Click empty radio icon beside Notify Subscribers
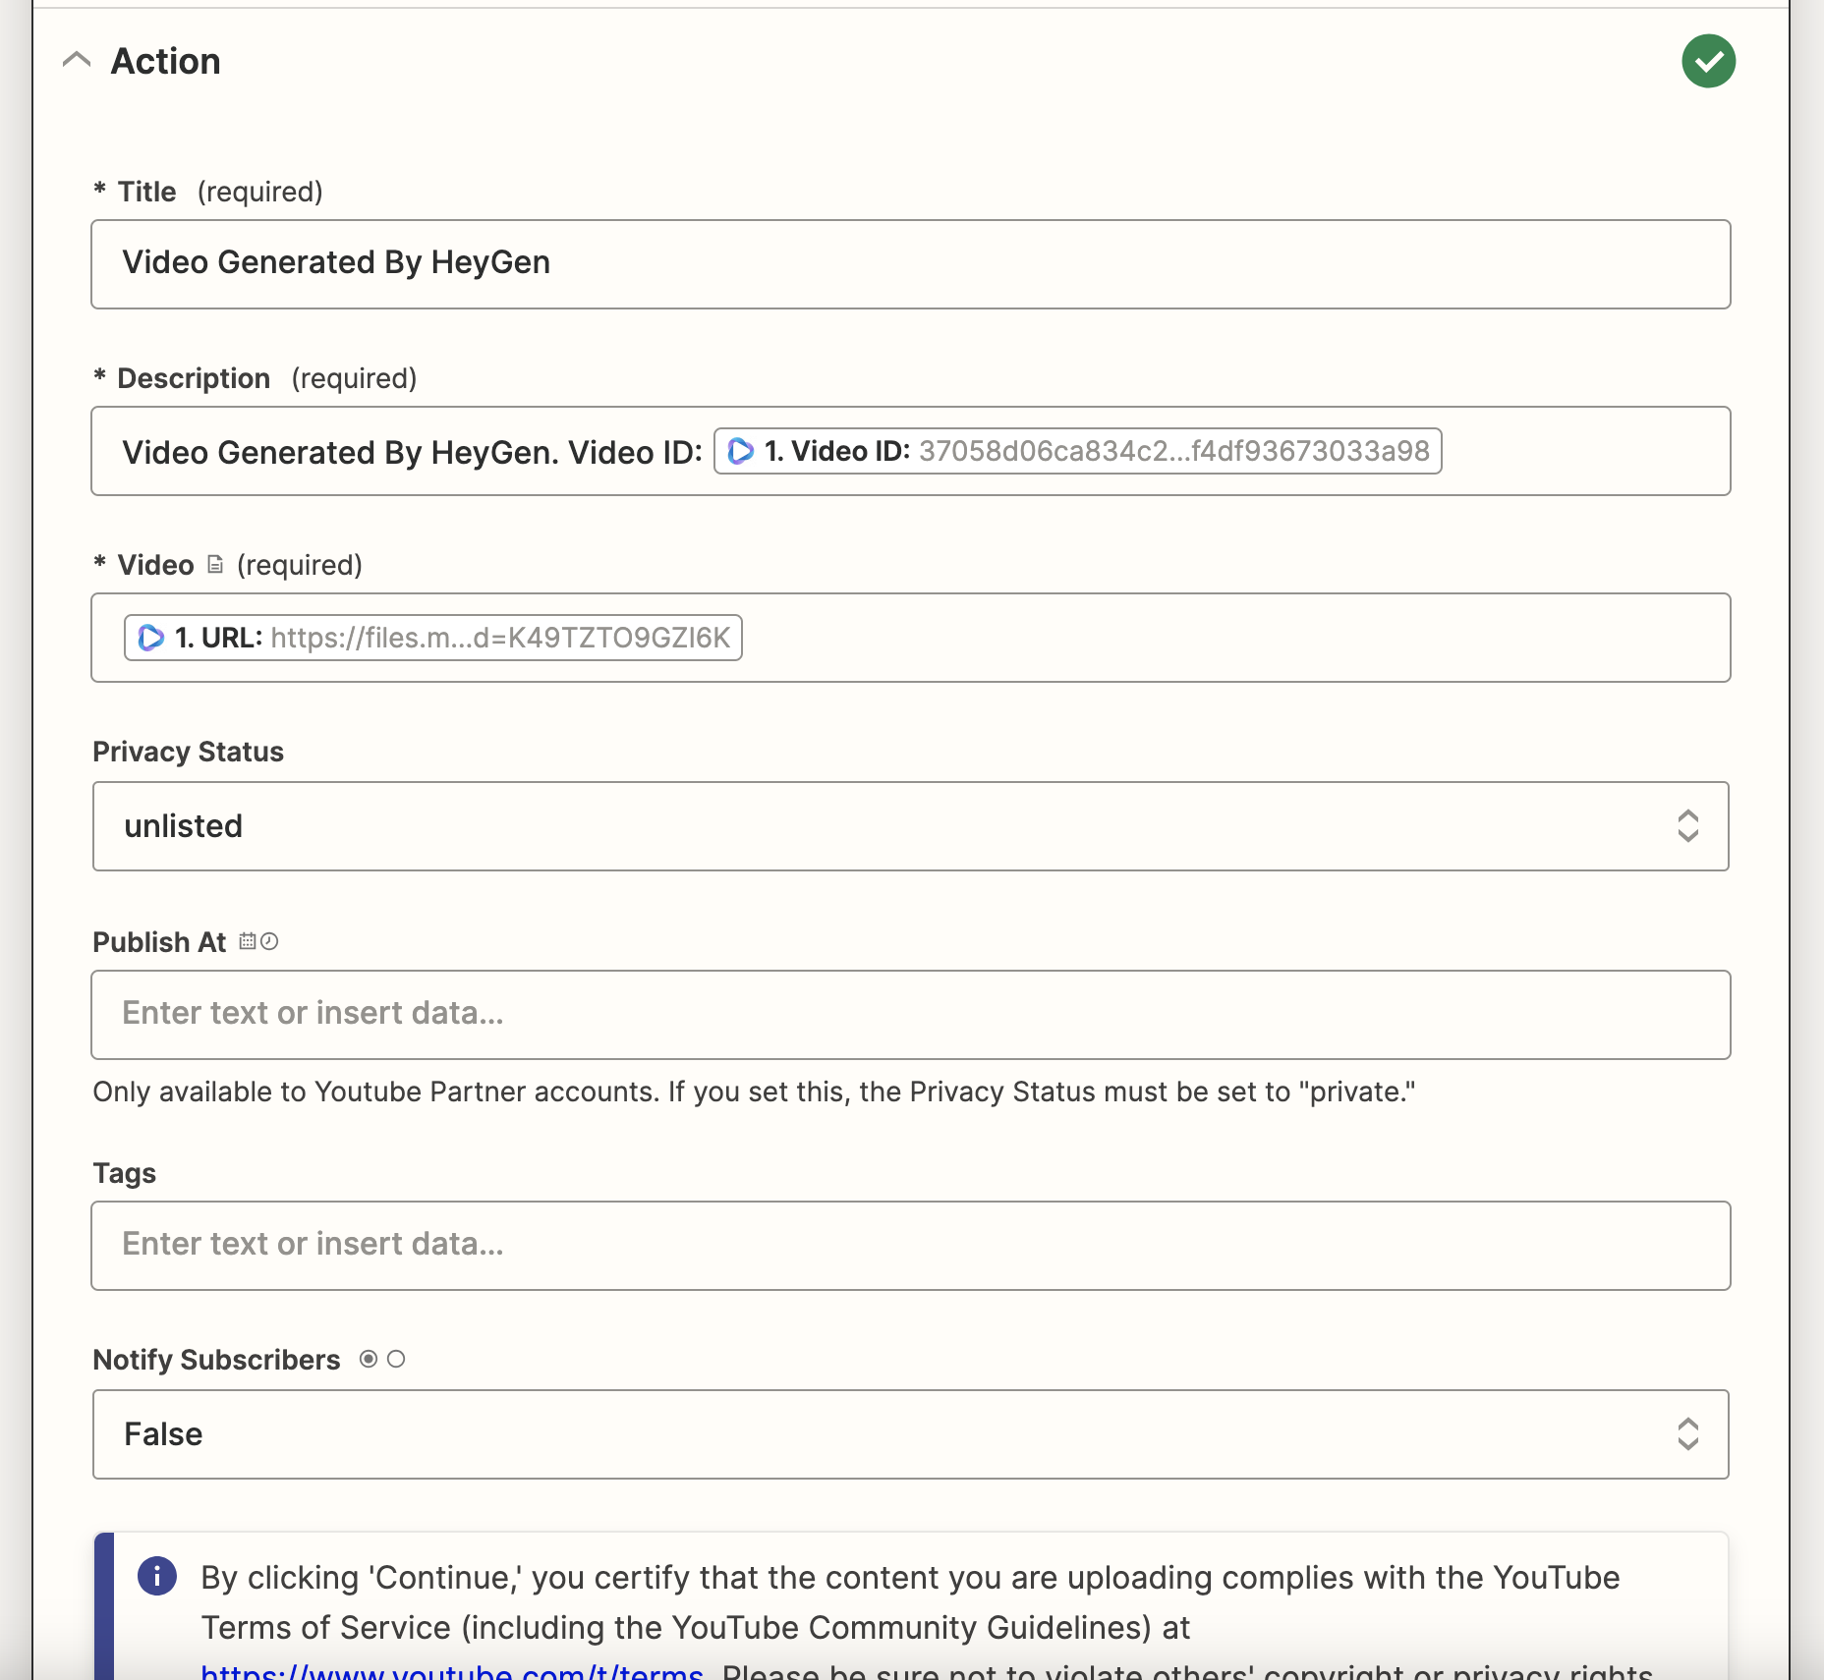The image size is (1824, 1680). pyautogui.click(x=396, y=1359)
